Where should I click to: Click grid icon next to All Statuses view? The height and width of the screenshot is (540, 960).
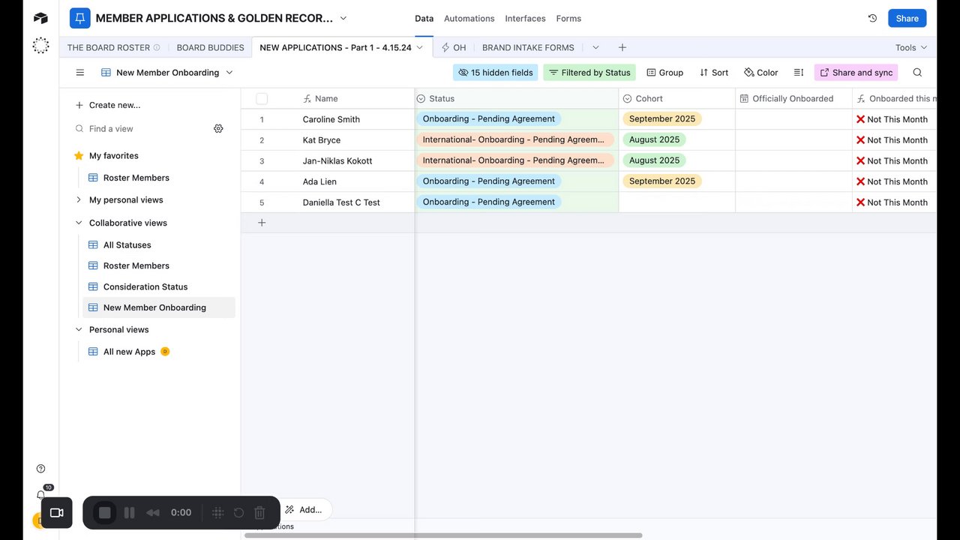(93, 245)
